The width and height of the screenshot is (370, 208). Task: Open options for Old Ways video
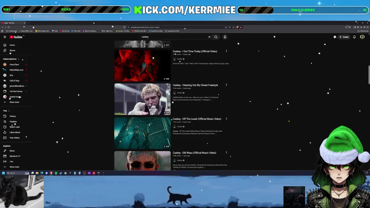click(x=226, y=153)
